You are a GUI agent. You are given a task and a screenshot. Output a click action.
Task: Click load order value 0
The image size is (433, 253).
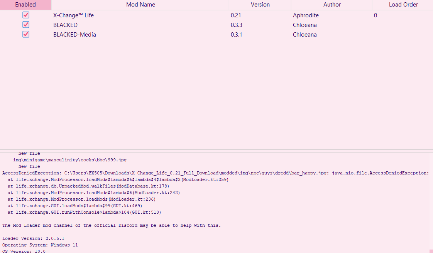tap(375, 15)
